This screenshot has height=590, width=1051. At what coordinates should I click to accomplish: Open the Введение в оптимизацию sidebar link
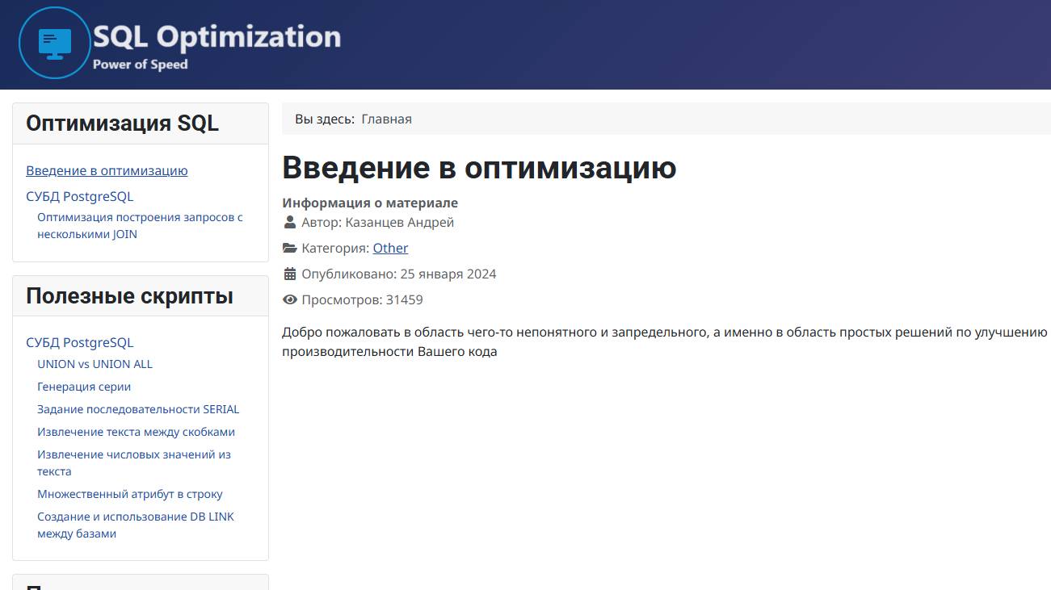[x=107, y=170]
